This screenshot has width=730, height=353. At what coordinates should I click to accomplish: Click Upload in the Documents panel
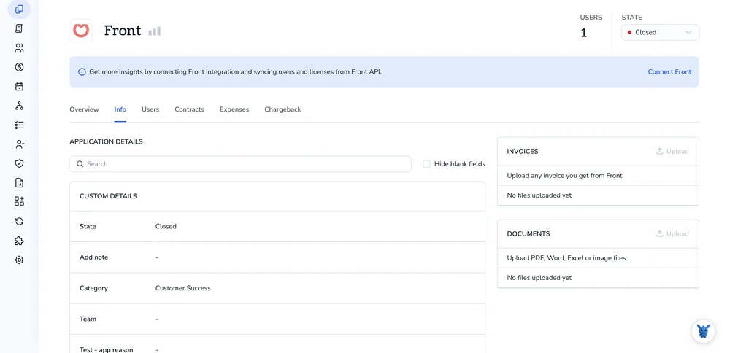click(x=672, y=233)
